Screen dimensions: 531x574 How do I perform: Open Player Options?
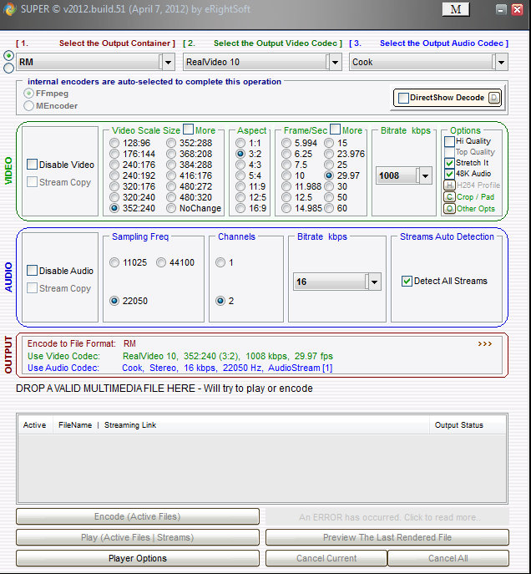[x=138, y=558]
